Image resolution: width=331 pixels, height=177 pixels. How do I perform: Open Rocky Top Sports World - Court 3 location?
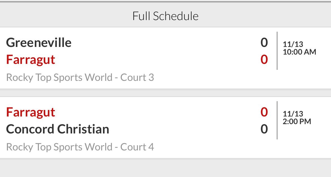pos(80,77)
